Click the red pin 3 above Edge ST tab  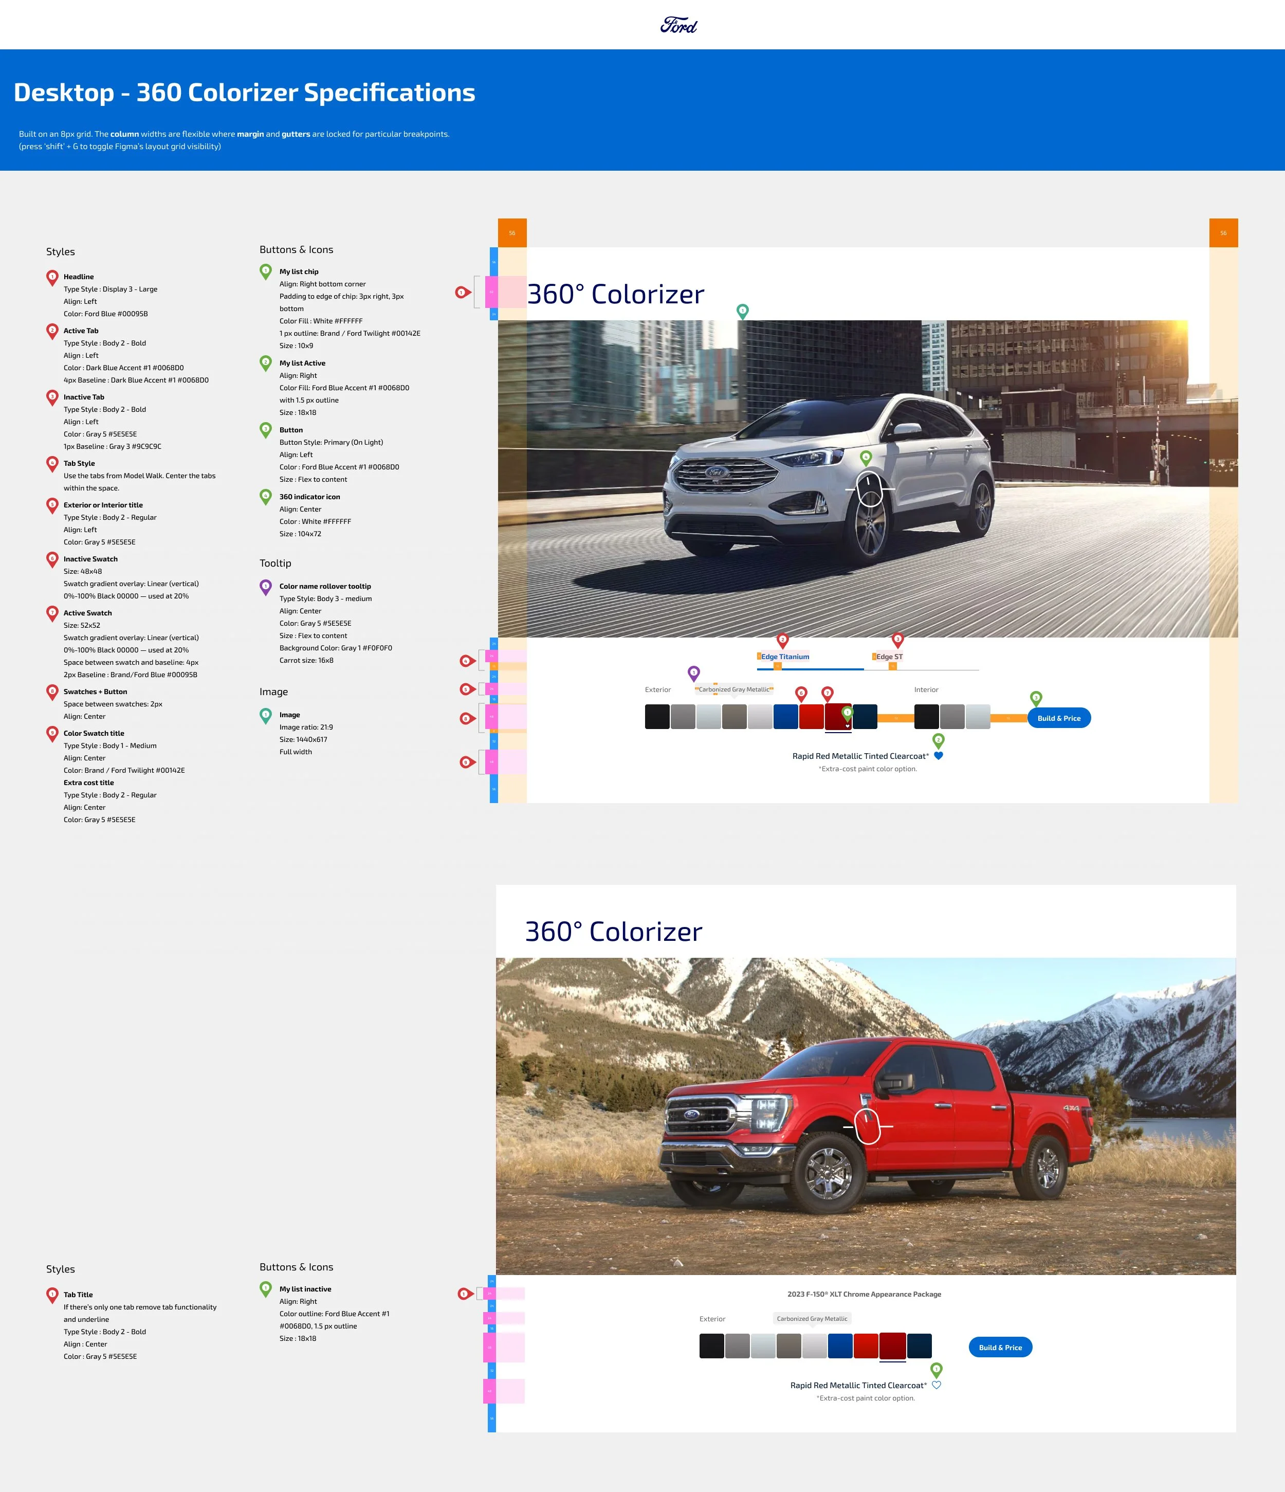pyautogui.click(x=897, y=640)
